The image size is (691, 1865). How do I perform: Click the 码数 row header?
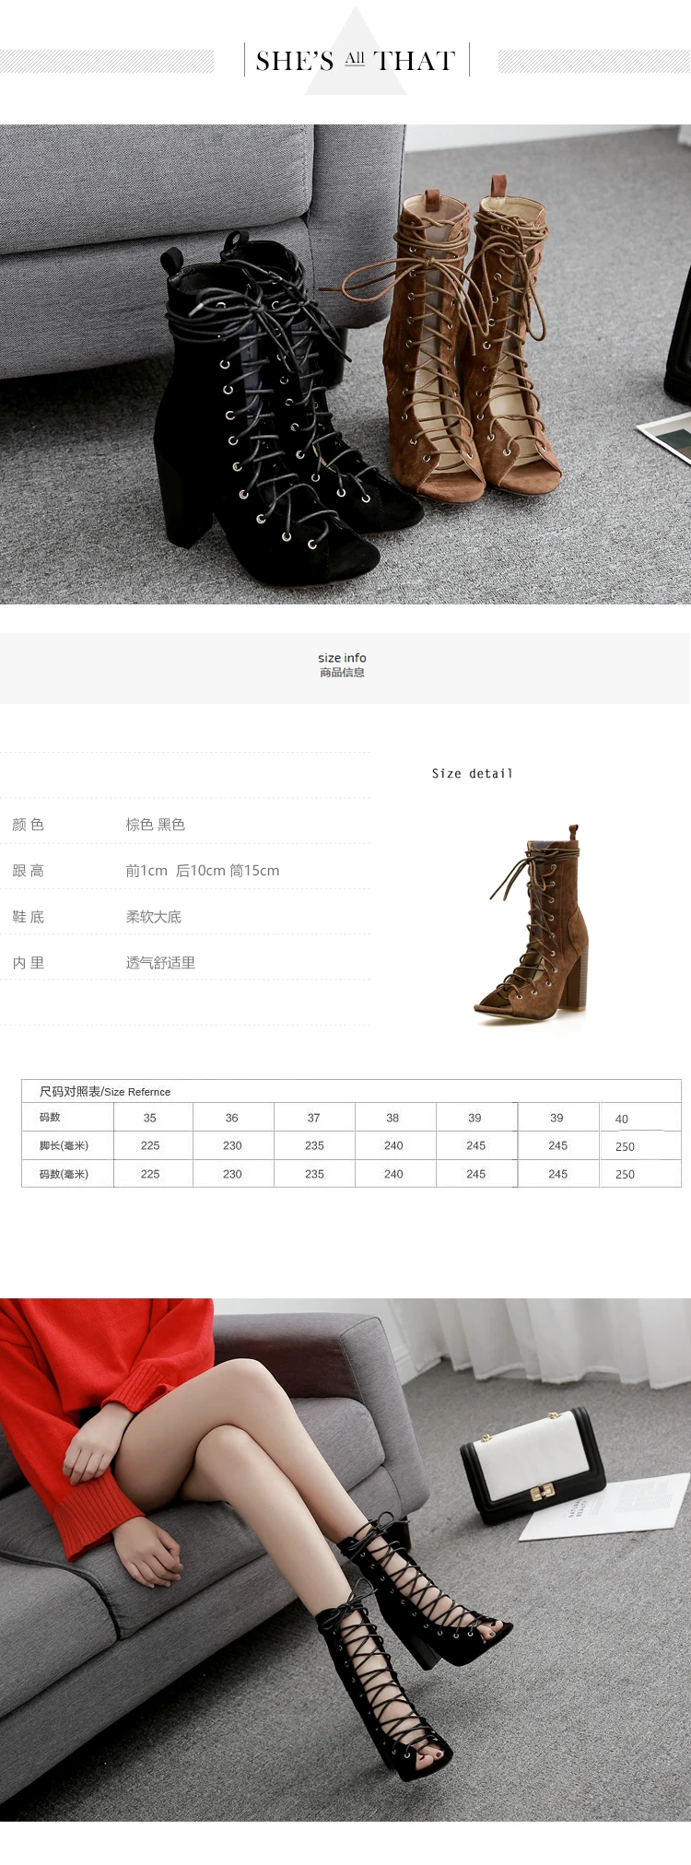pyautogui.click(x=50, y=1117)
